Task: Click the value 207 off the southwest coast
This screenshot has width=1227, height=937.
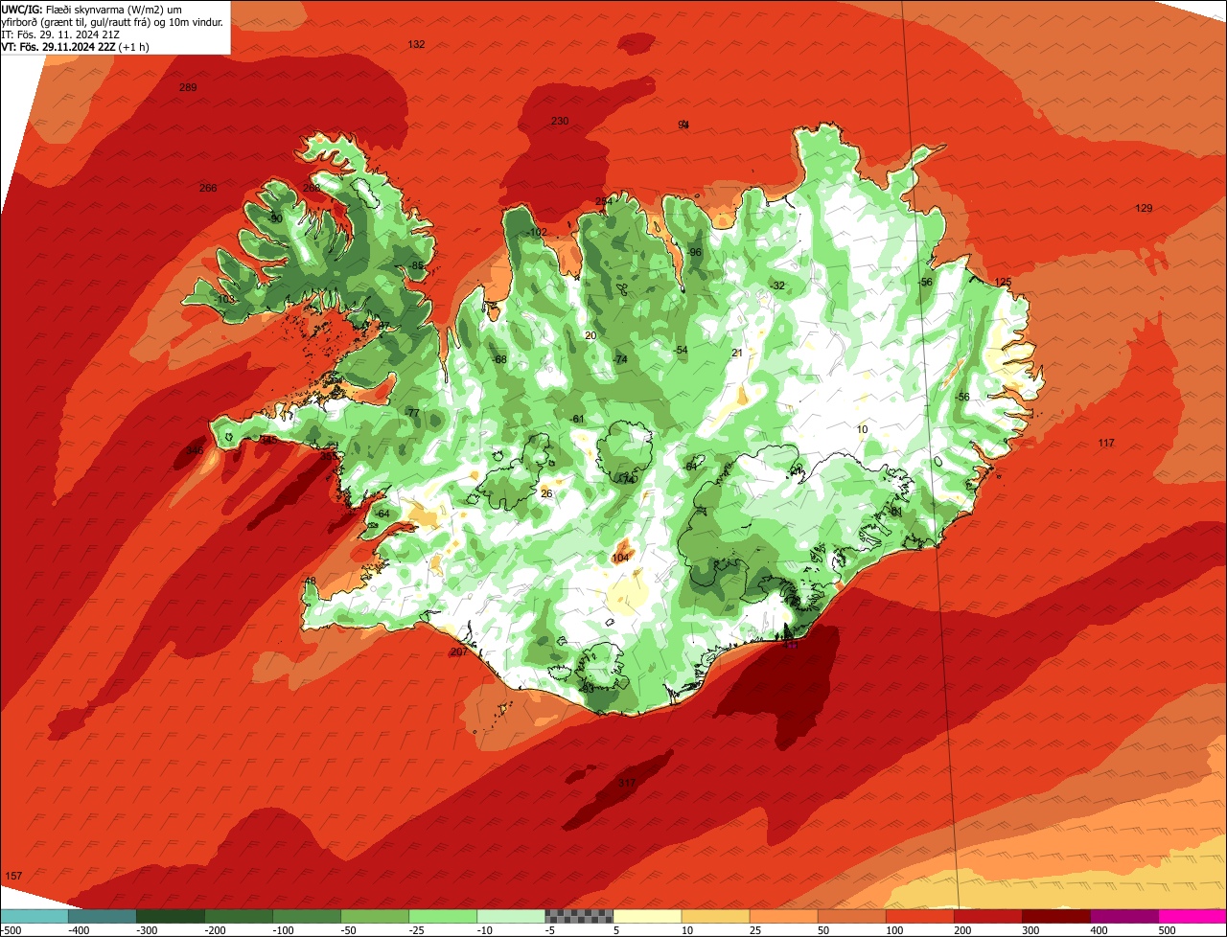Action: coord(459,652)
